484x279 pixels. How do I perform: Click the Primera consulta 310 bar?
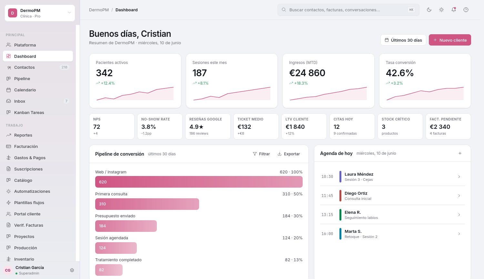(x=147, y=204)
